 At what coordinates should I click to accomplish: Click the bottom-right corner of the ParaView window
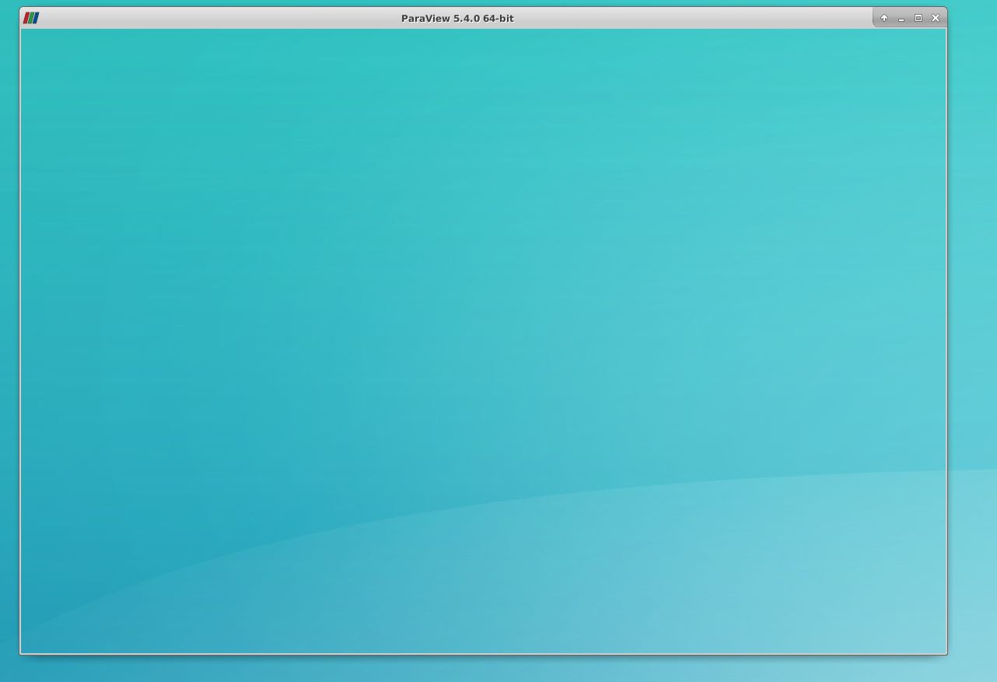(946, 654)
